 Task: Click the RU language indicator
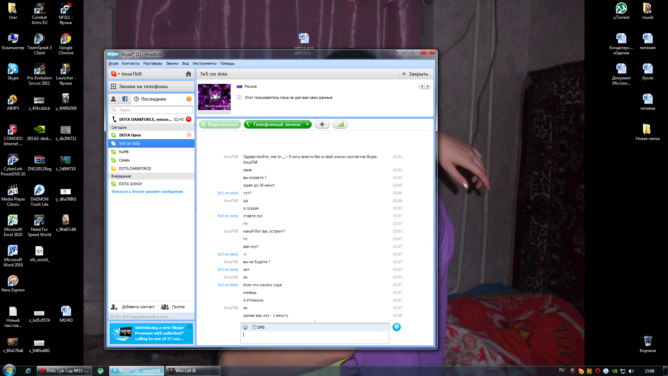pyautogui.click(x=562, y=370)
